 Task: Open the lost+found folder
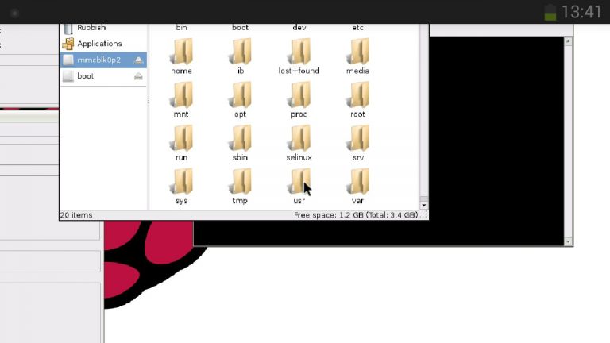coord(299,56)
